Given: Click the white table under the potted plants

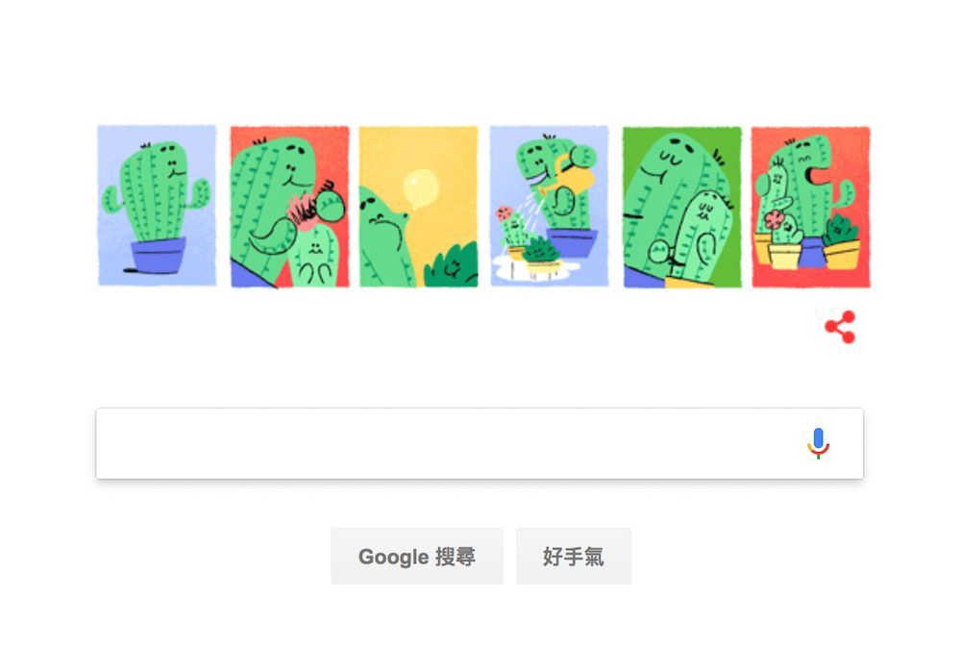Looking at the screenshot, I should click(537, 270).
